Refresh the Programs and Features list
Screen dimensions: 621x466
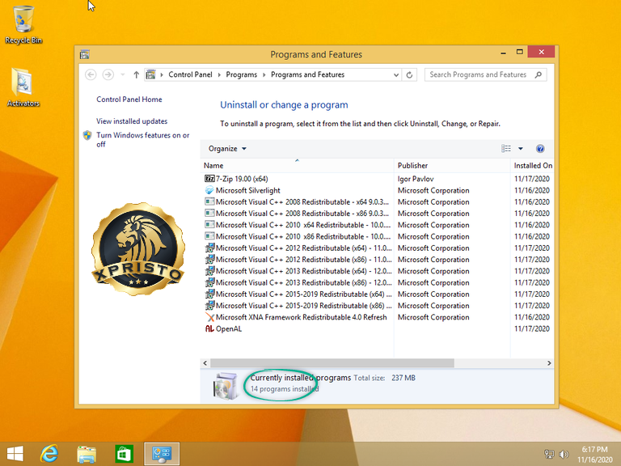coord(409,74)
